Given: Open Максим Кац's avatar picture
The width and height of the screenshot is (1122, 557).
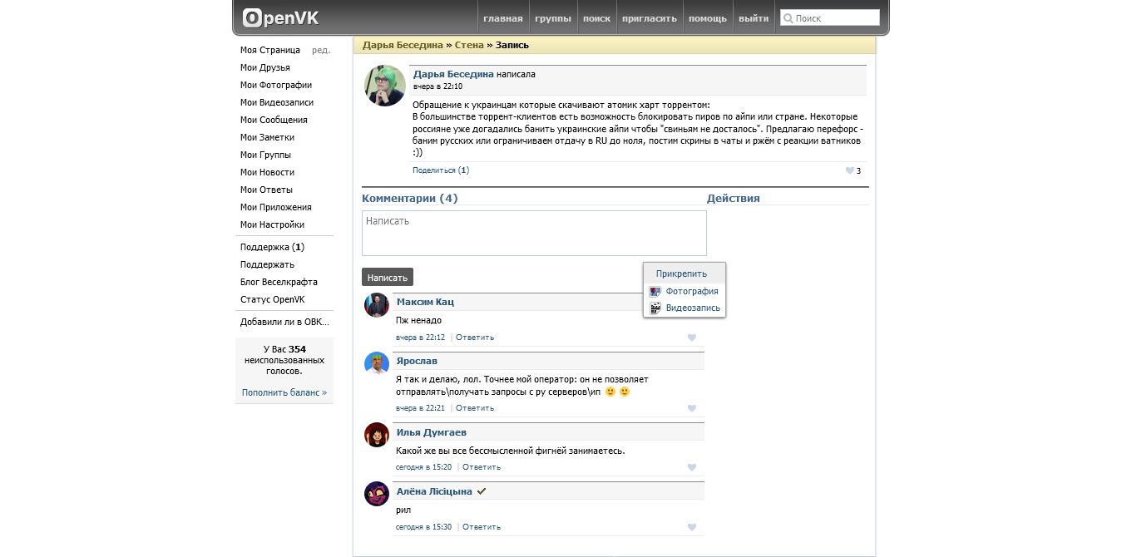Looking at the screenshot, I should tap(376, 305).
